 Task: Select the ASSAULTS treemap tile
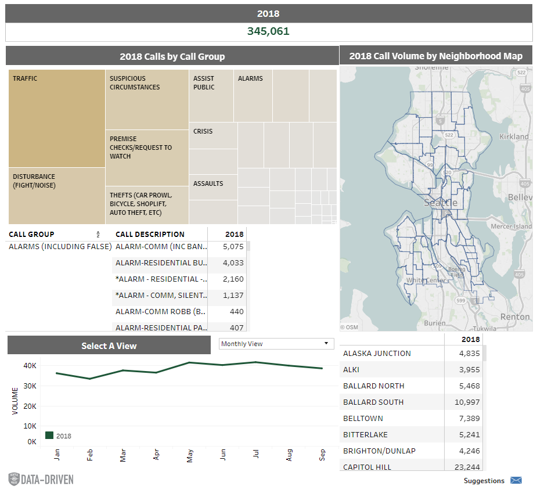tap(213, 187)
